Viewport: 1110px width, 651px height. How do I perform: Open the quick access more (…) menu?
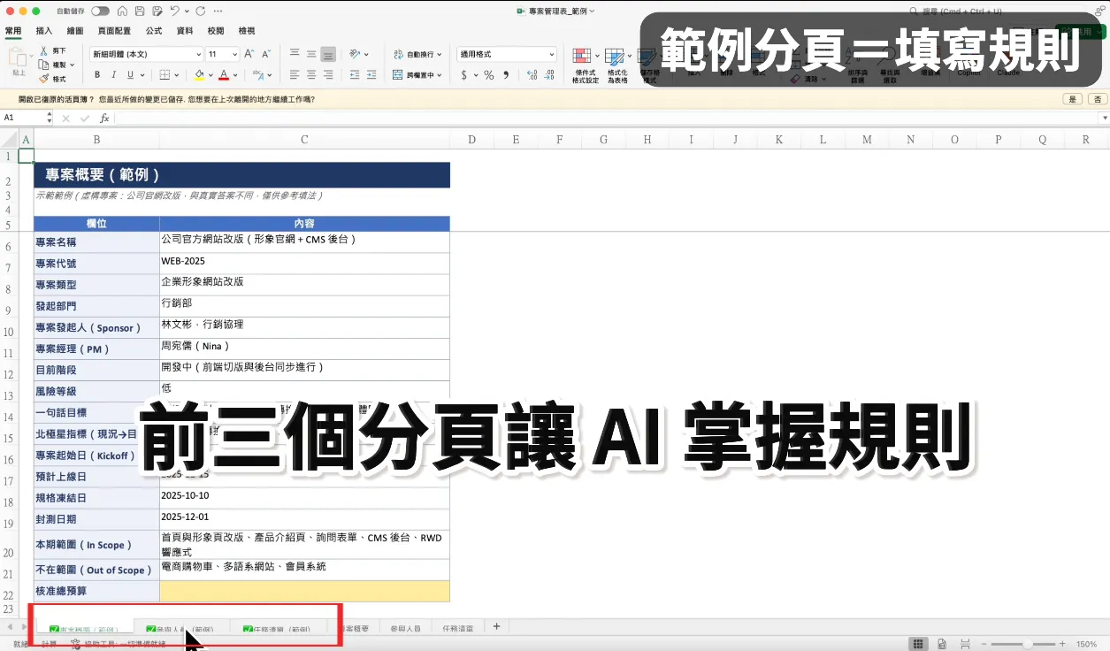219,11
